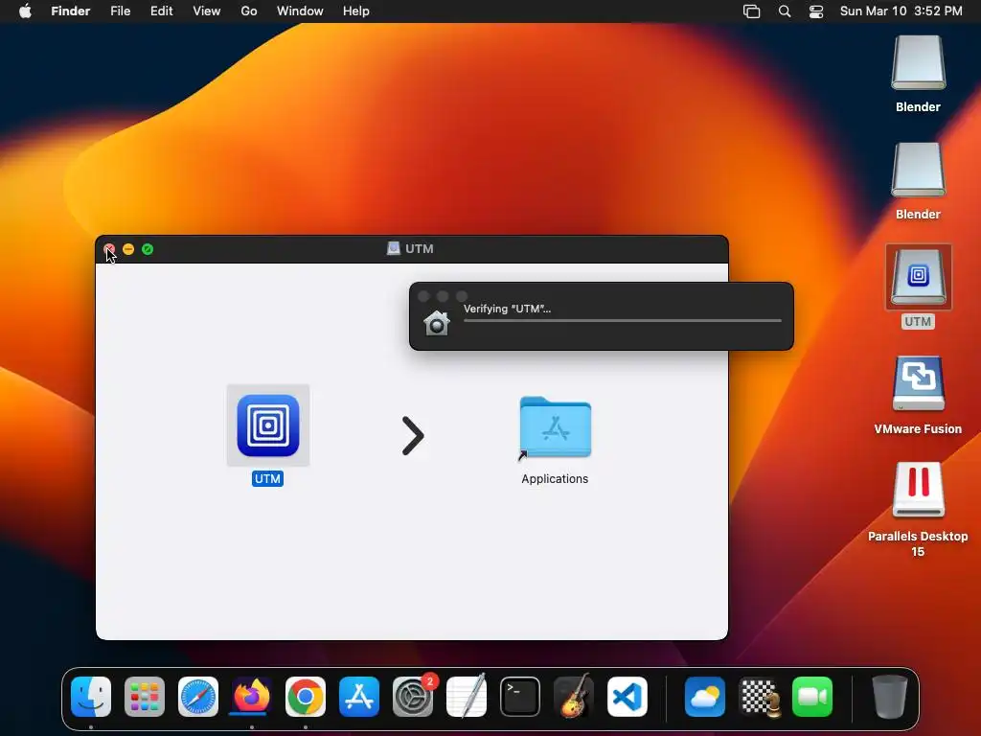
Task: Launch FaceTime from the Dock
Action: [x=812, y=697]
